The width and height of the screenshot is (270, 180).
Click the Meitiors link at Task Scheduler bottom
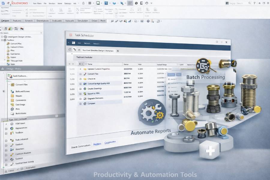(x=97, y=144)
